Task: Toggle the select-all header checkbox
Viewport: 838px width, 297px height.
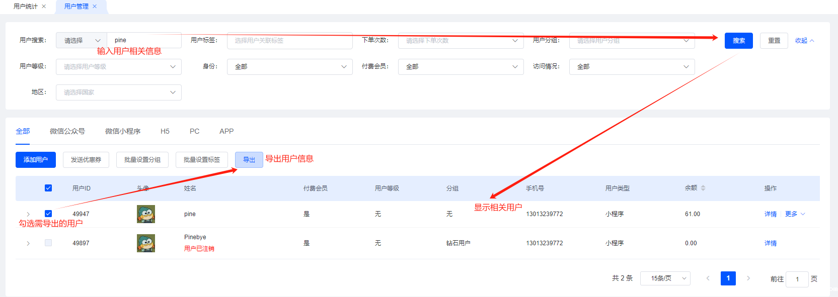Action: point(48,188)
